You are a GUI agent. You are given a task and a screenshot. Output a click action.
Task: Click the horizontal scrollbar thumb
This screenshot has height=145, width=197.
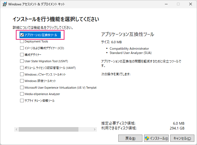click(49, 129)
